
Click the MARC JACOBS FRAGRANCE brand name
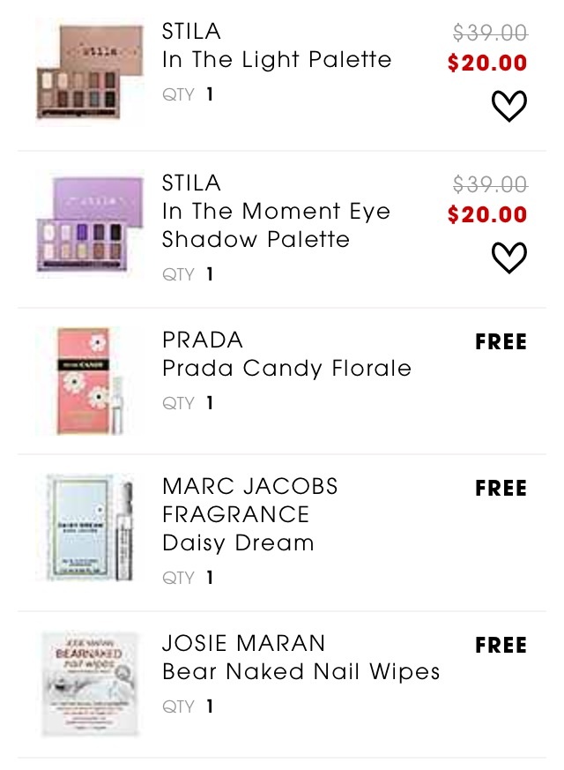coord(249,500)
